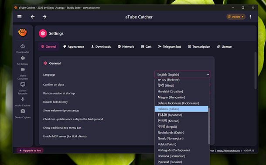Click the language list scrollbar
Viewport: 266px width, 165px height.
pos(209,126)
